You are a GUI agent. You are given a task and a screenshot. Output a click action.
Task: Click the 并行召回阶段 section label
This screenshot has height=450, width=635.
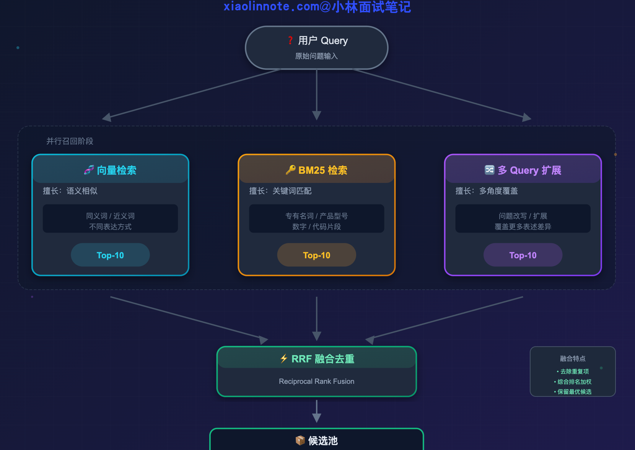(x=70, y=141)
